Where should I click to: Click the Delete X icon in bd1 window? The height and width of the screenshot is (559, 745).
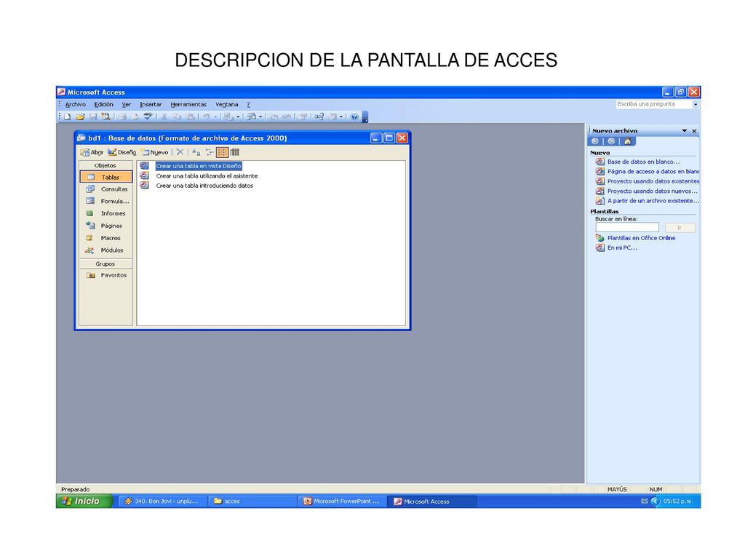[180, 152]
